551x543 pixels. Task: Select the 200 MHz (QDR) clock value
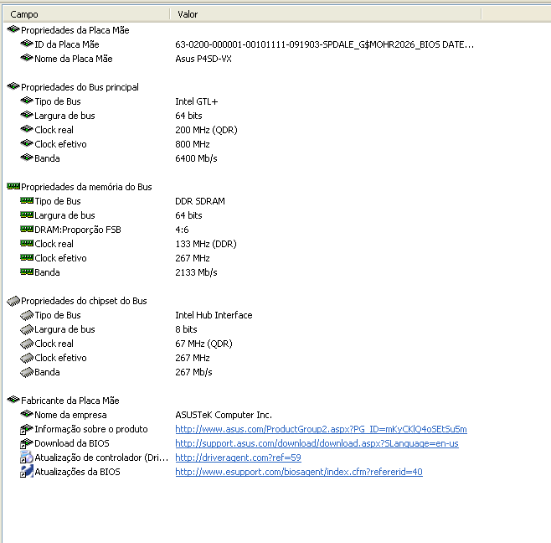click(x=206, y=130)
